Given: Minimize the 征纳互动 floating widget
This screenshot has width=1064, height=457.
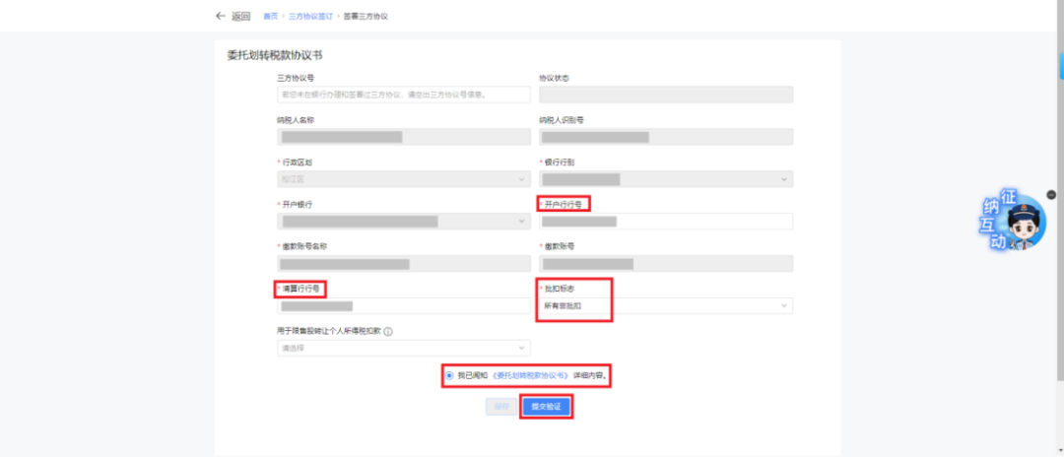Looking at the screenshot, I should coord(1051,194).
